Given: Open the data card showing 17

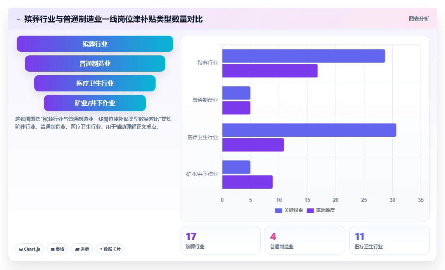Looking at the screenshot, I should [220, 240].
